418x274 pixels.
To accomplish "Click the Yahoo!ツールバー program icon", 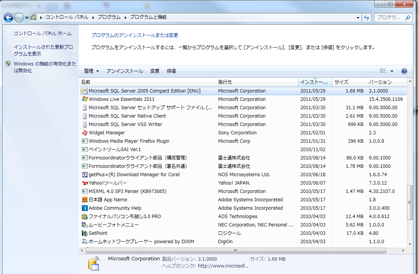I will click(85, 183).
